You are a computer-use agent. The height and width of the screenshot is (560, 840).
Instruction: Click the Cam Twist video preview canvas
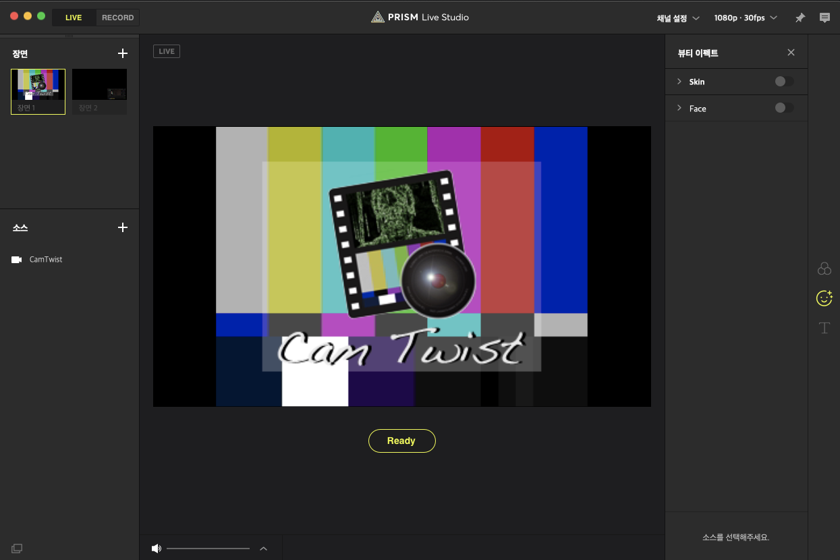[x=402, y=267]
